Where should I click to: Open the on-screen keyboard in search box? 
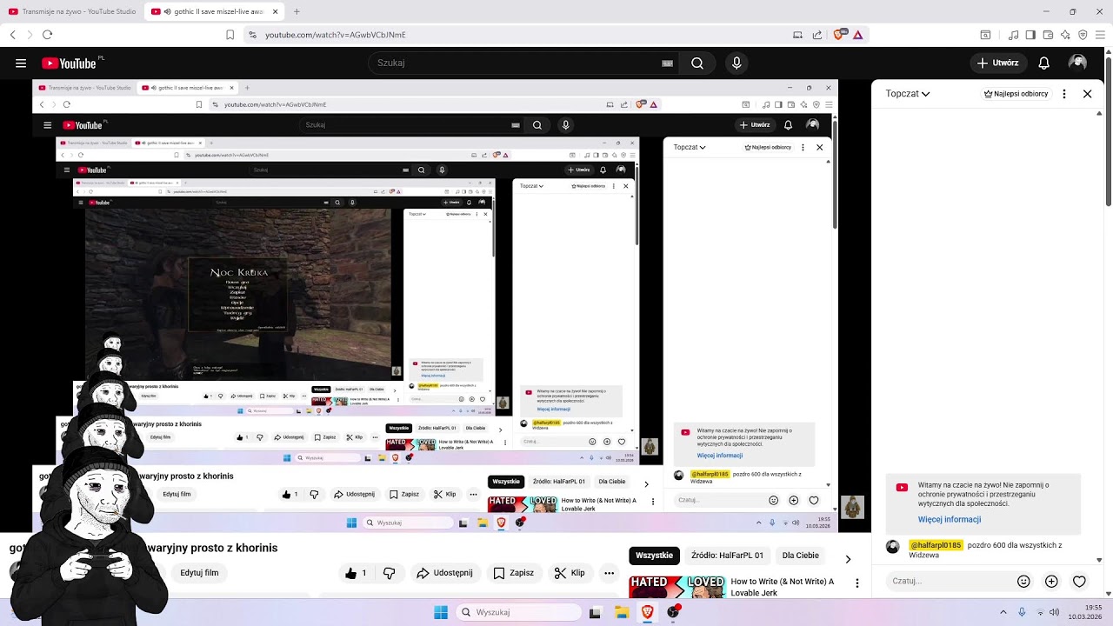click(668, 63)
